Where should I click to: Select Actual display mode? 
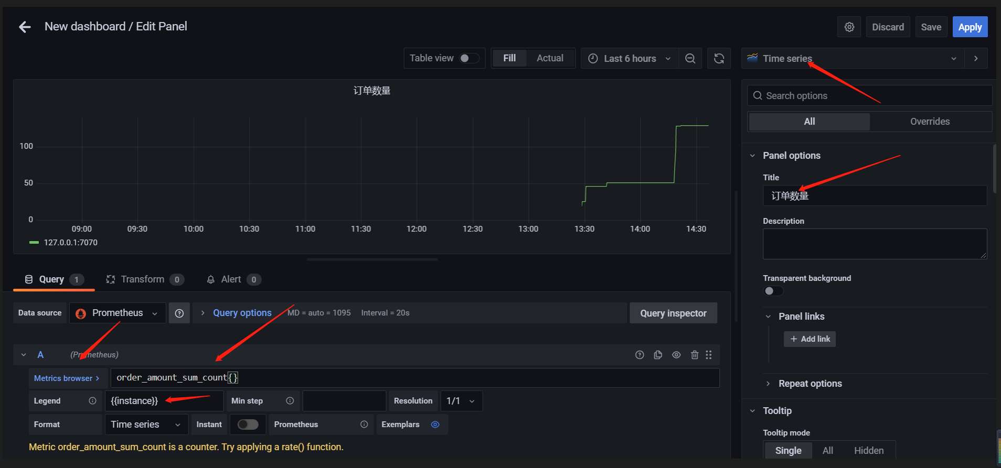[550, 58]
